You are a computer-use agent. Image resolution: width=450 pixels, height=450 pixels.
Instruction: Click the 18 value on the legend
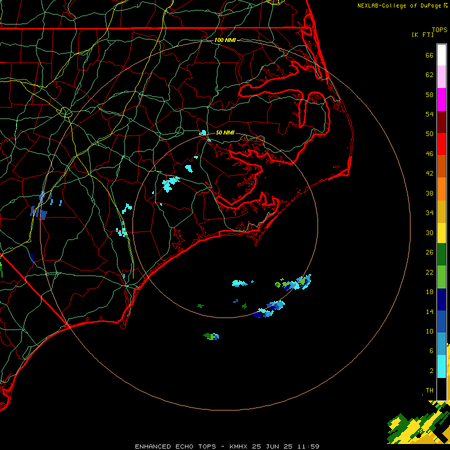429,292
